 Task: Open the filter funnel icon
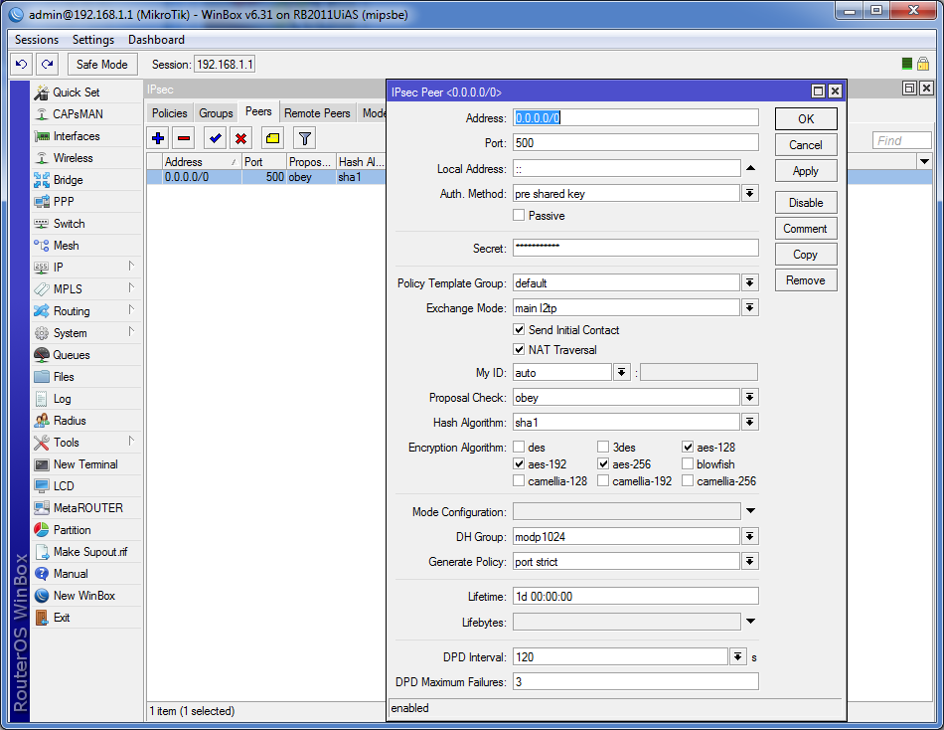305,138
